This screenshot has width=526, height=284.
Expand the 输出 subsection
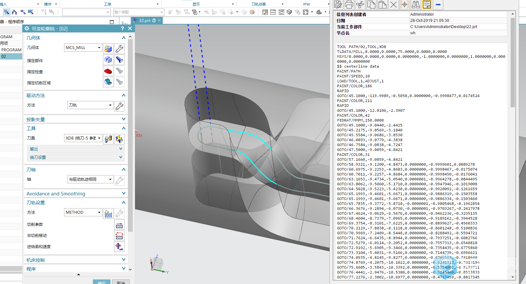121,149
